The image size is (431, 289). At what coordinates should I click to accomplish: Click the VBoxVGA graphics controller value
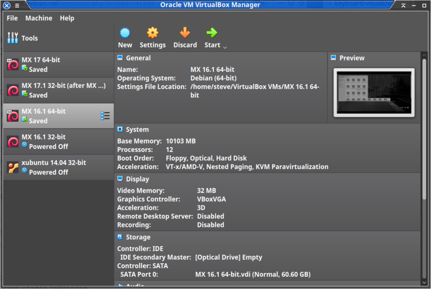pyautogui.click(x=211, y=199)
